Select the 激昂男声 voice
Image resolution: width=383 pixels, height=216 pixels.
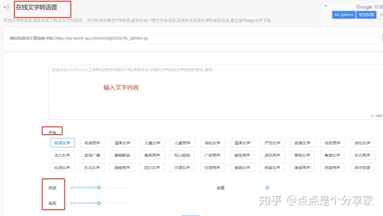click(x=152, y=155)
